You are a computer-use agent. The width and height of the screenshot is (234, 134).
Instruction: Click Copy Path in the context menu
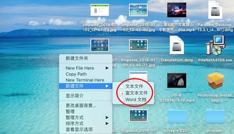click(76, 74)
